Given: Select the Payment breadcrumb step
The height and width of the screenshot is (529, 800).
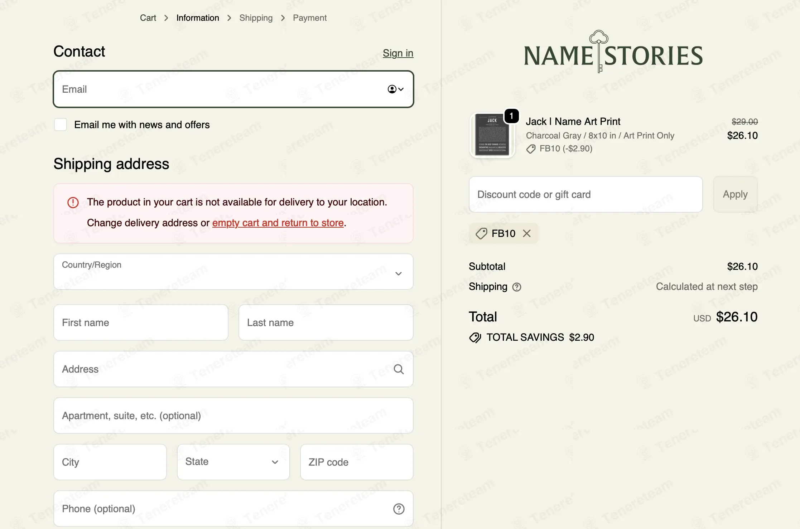Looking at the screenshot, I should (310, 18).
